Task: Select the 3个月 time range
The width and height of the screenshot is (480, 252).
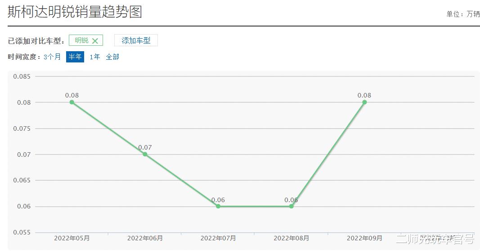Action: [52, 57]
